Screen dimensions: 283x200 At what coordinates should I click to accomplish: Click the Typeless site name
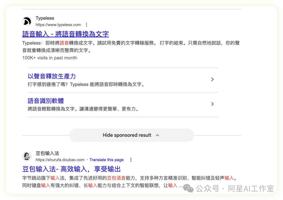tap(45, 18)
